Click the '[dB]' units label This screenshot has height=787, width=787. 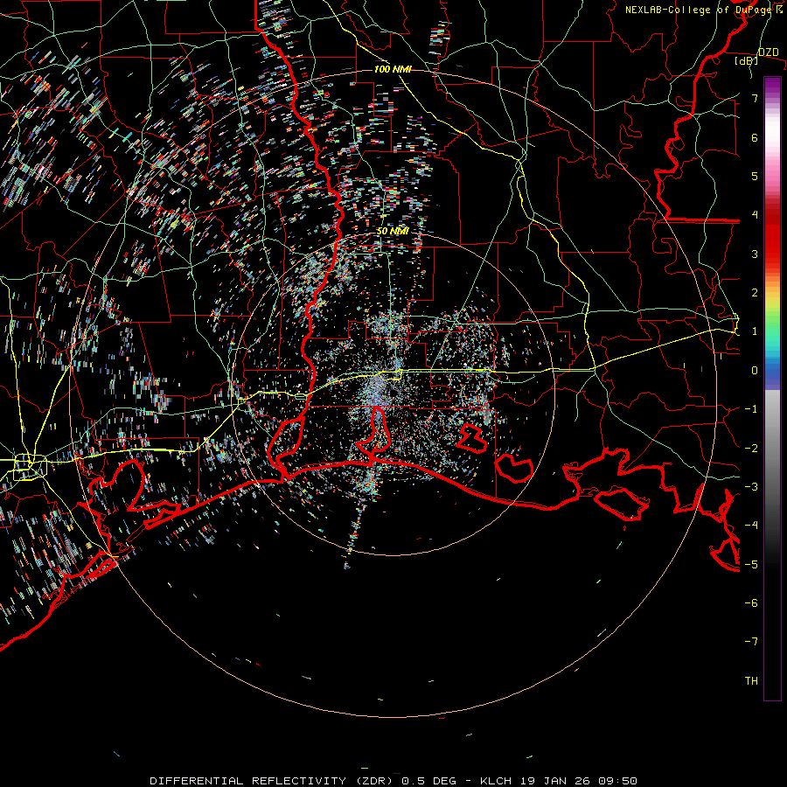pos(747,61)
